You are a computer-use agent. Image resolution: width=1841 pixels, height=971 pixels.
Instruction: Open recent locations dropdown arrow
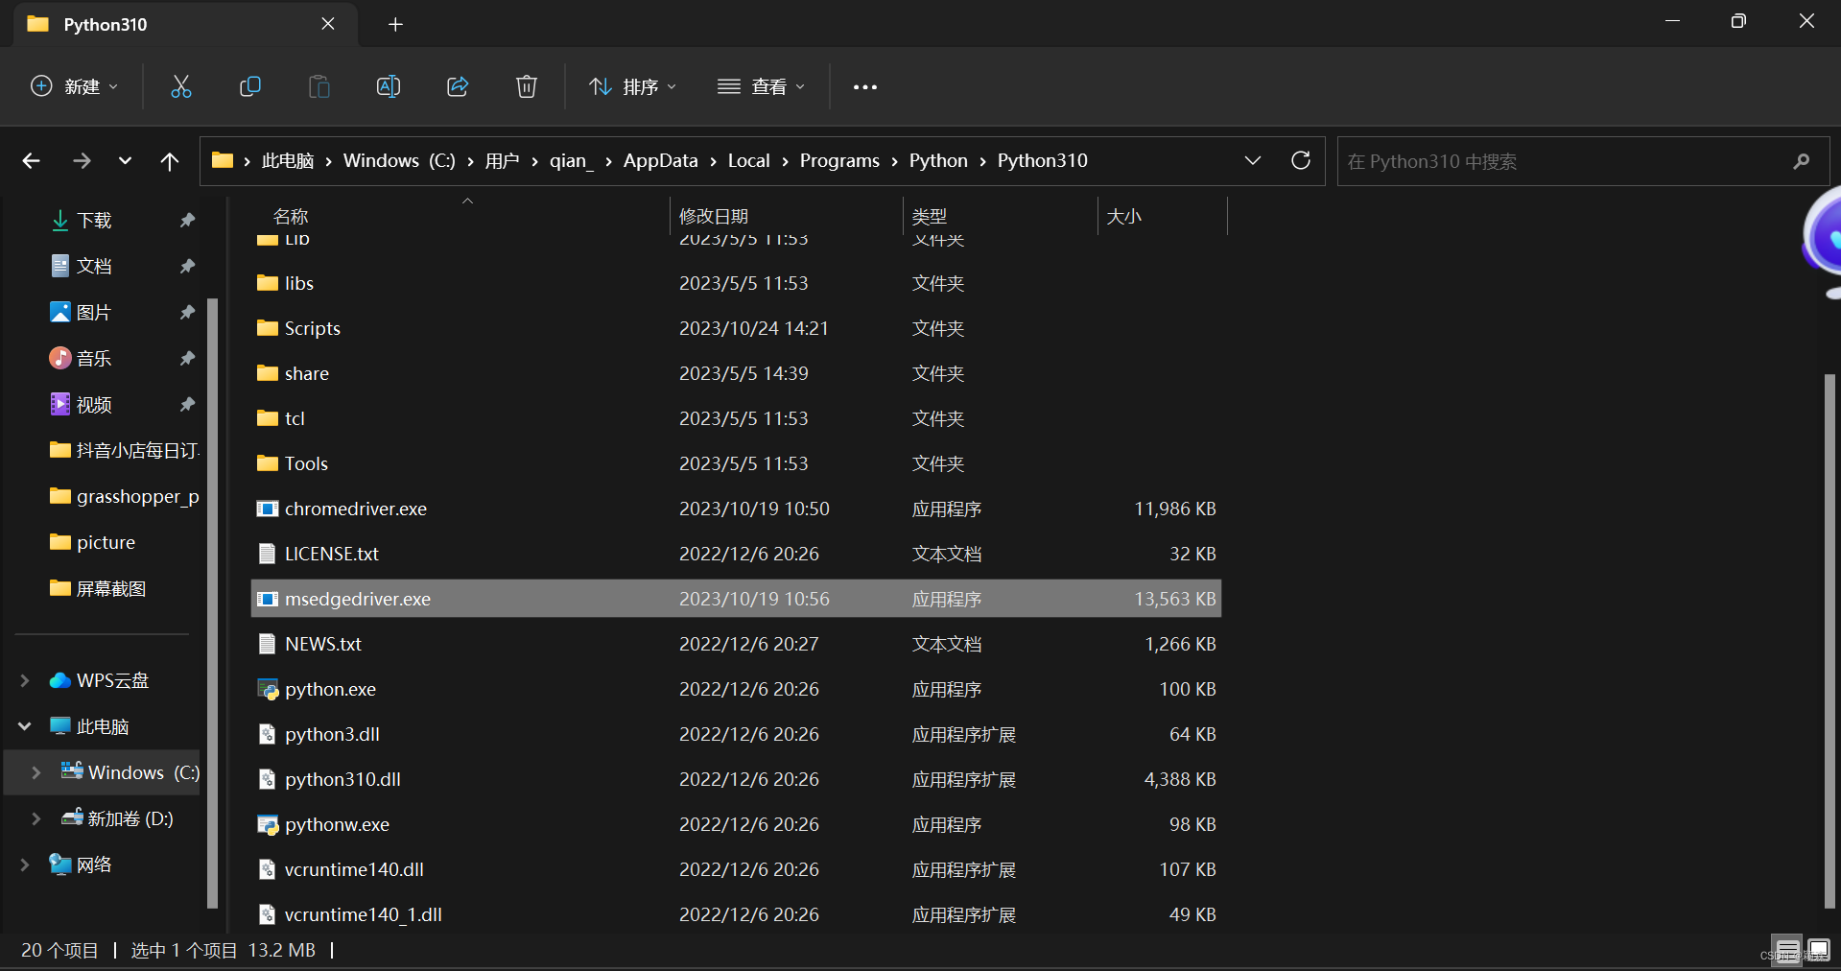click(125, 161)
